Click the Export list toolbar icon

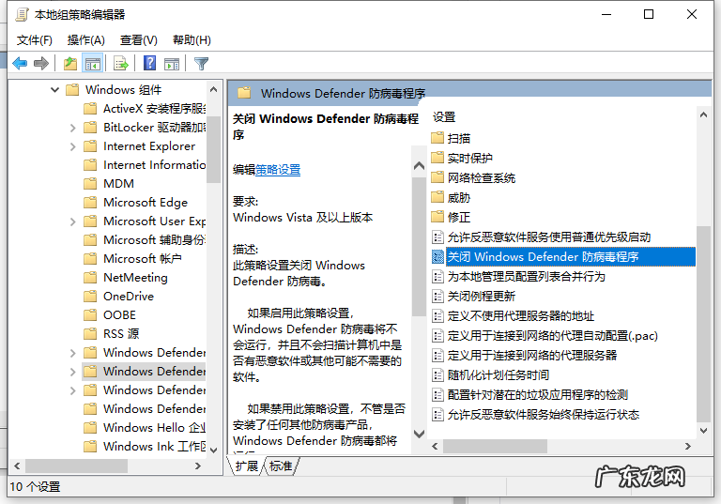[x=121, y=64]
